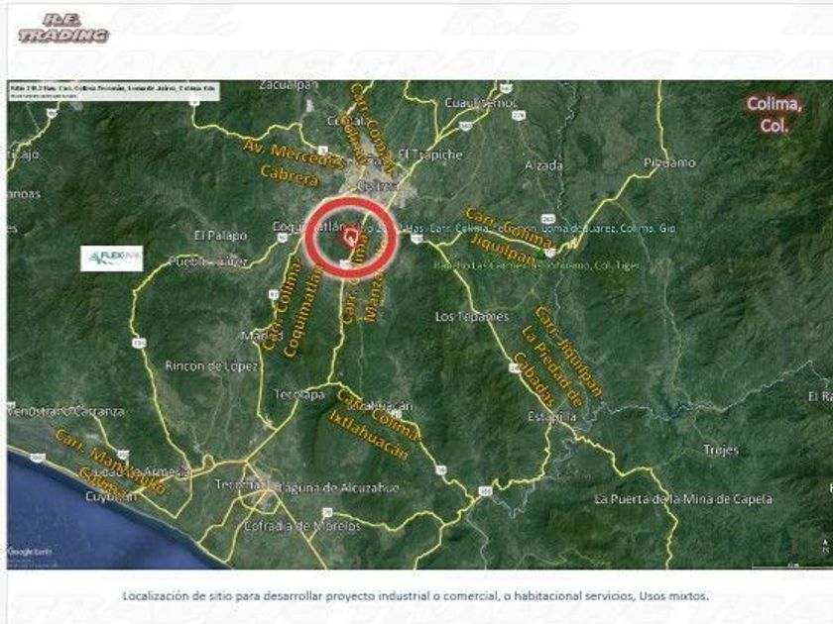This screenshot has width=833, height=624.
Task: Click the 'Los Tepames' place name
Action: tap(472, 317)
